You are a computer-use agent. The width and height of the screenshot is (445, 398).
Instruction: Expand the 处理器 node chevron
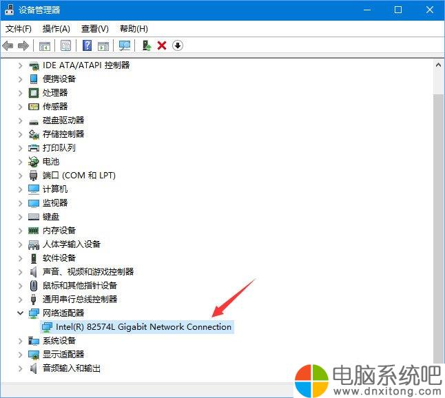pyautogui.click(x=20, y=93)
